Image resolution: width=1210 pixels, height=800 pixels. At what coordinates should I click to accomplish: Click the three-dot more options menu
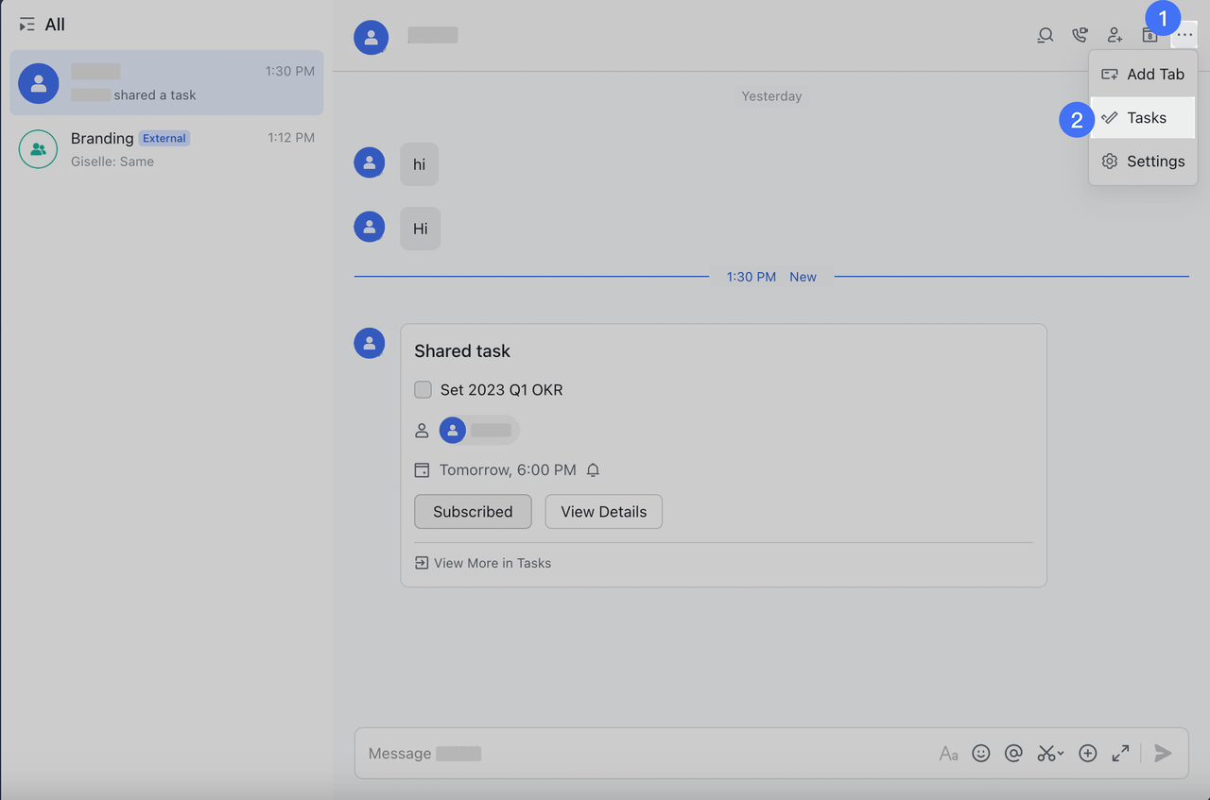[x=1184, y=36]
